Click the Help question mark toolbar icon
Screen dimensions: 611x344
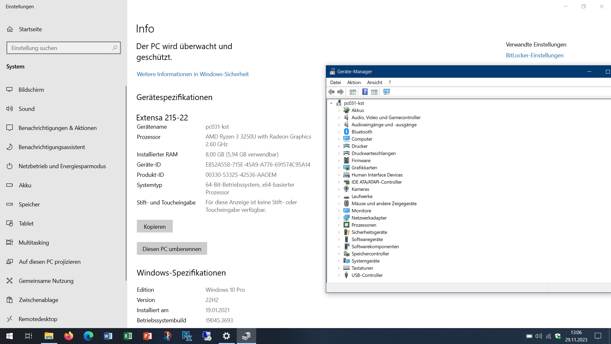pyautogui.click(x=365, y=92)
